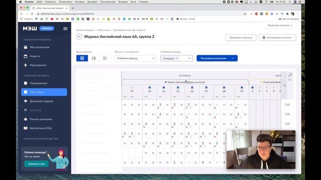
Task: Expand the '2 модуль' period dropdown arrow
Action: coord(190,58)
